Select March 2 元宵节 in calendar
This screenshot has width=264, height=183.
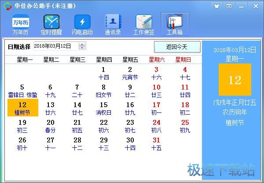point(130,73)
